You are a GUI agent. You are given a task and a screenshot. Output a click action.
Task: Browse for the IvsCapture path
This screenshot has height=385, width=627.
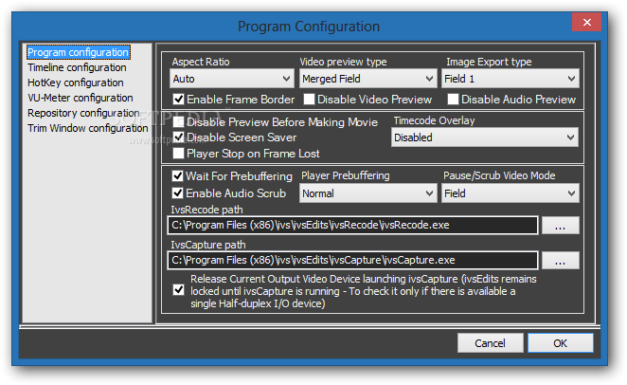(x=560, y=261)
